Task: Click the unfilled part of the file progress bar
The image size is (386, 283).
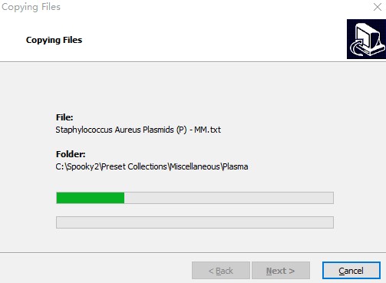Action: click(x=229, y=198)
